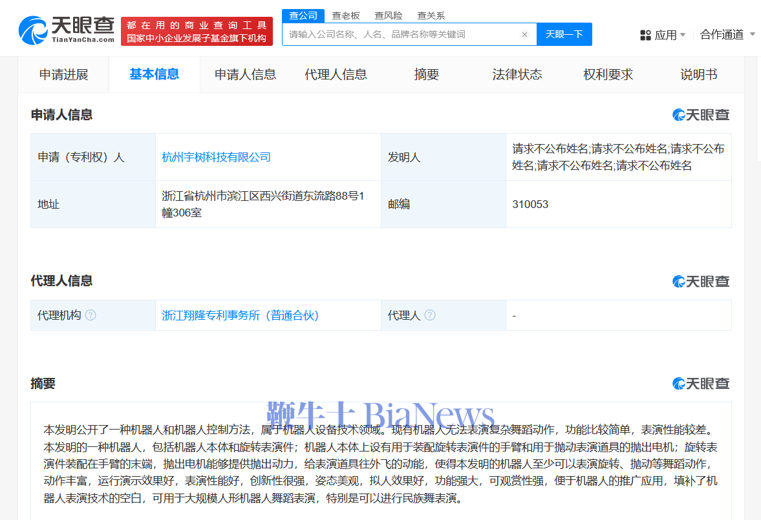Image resolution: width=761 pixels, height=520 pixels.
Task: Open 浙江翔隆专利事务所(普通合伙) link
Action: [x=241, y=315]
